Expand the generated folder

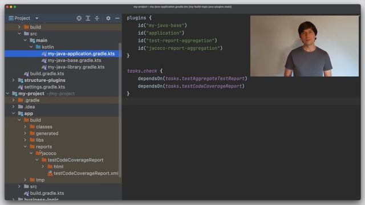(x=25, y=133)
